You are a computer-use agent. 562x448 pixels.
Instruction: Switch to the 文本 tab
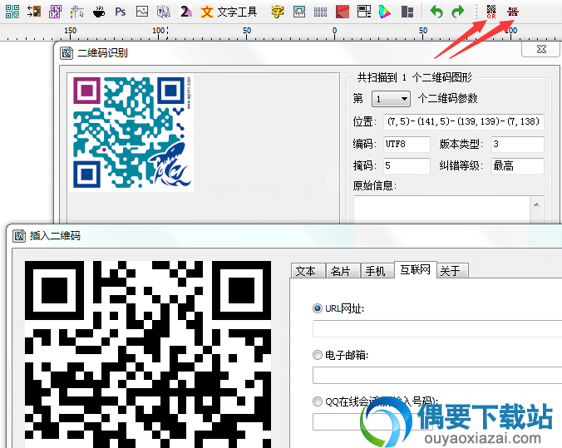click(308, 271)
